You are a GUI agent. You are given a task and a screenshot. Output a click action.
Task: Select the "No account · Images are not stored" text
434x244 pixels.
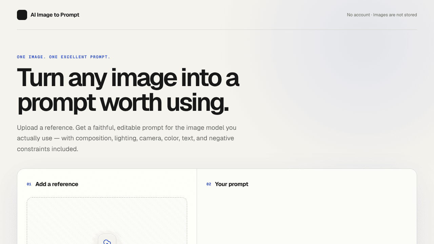tap(382, 15)
